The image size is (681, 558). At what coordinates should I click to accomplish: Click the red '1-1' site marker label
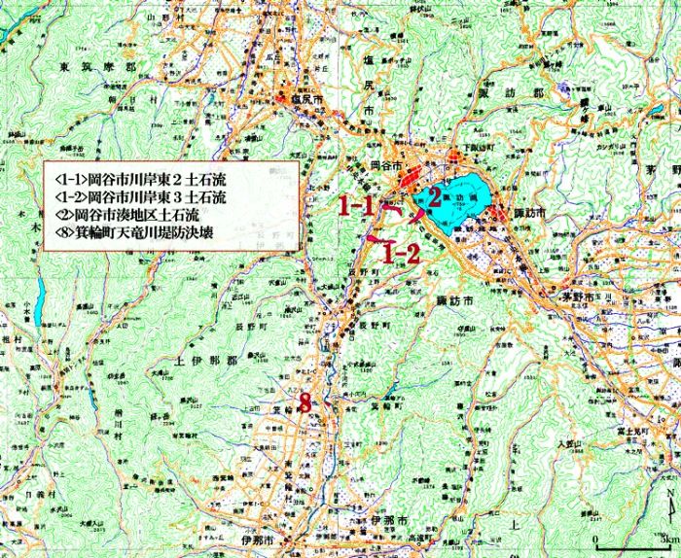pos(356,206)
